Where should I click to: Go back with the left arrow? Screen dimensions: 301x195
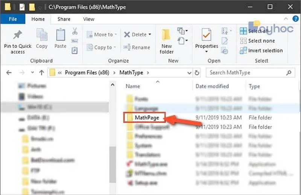pos(9,73)
